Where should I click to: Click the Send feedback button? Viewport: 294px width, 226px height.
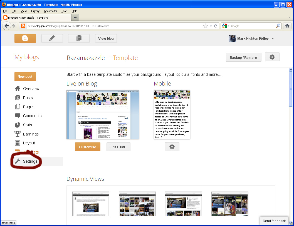tap(274, 221)
